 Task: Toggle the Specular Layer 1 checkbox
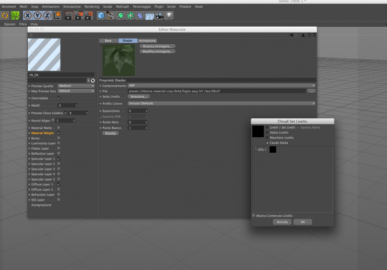click(59, 158)
